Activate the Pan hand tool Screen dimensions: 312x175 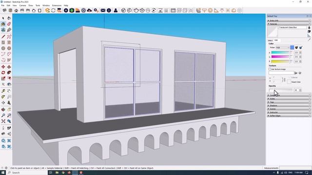point(9,109)
